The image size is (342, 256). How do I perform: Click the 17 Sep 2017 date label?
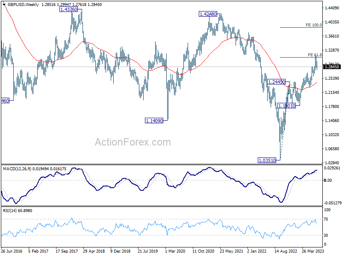(67, 251)
